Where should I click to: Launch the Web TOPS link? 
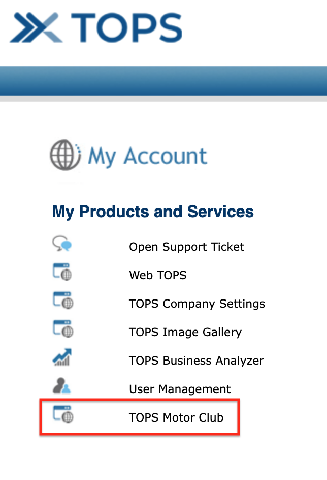(158, 275)
